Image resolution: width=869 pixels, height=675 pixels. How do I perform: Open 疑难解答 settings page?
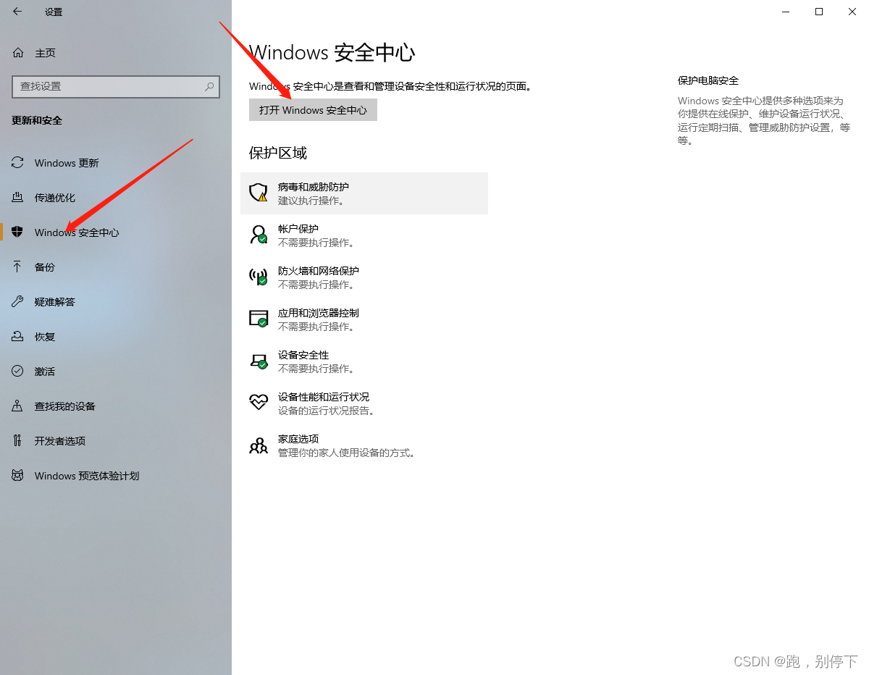click(x=116, y=302)
